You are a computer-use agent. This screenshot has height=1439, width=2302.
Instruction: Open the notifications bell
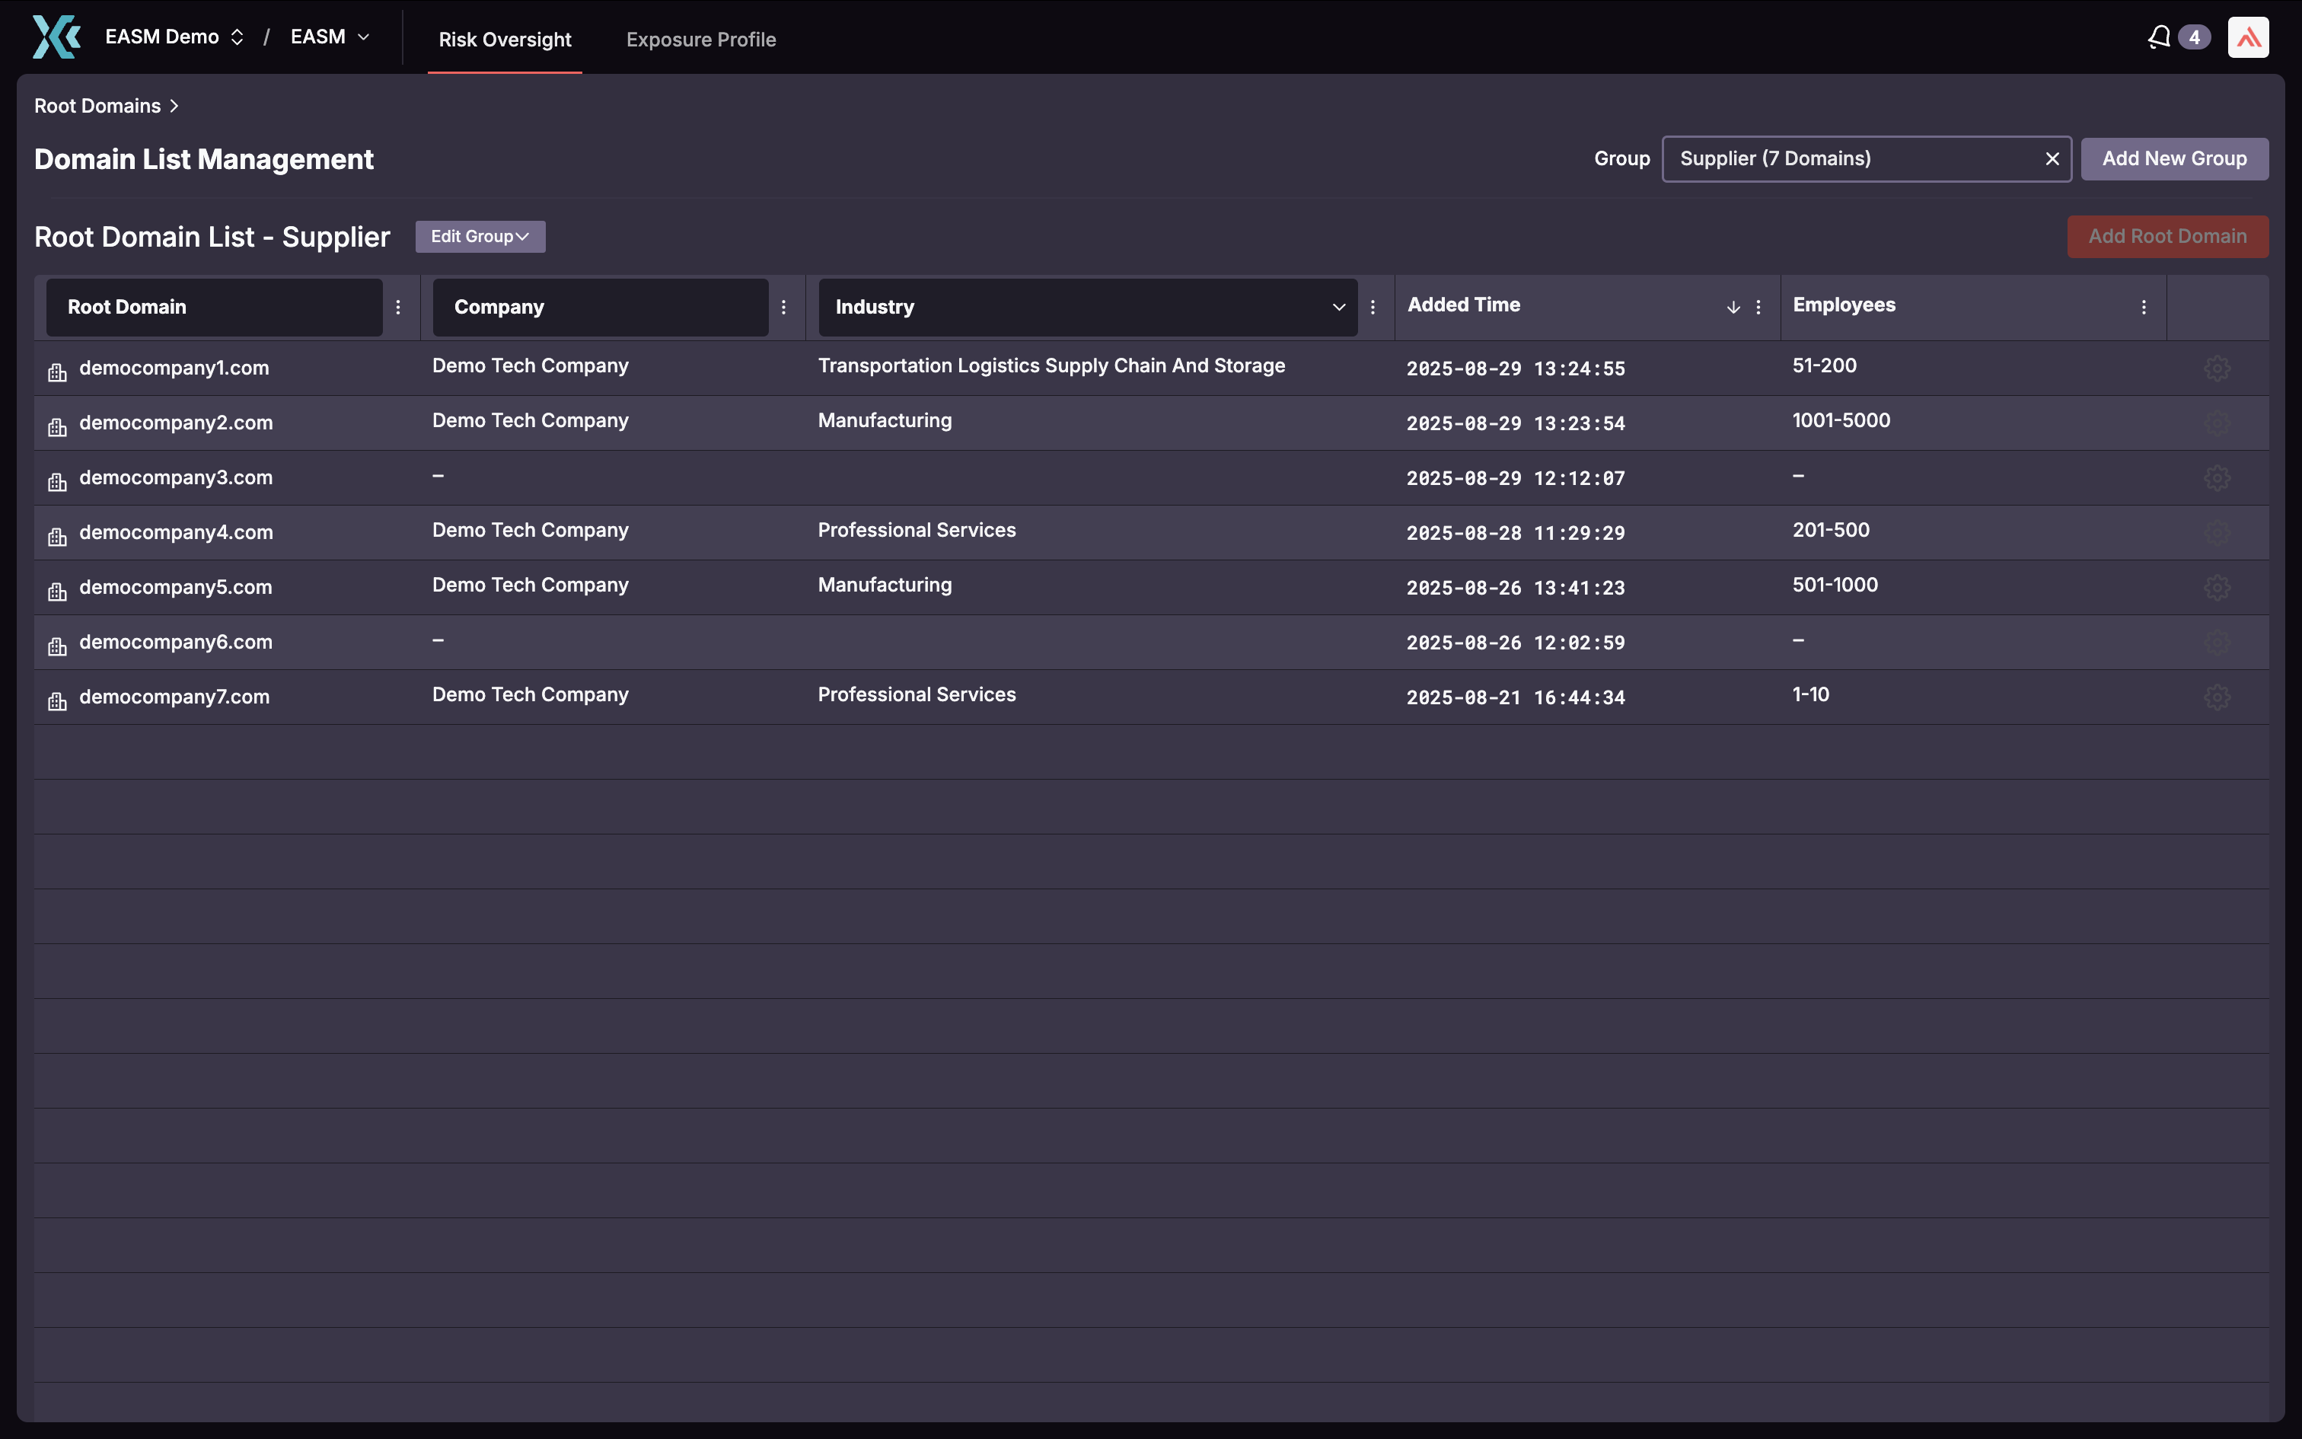tap(2160, 37)
